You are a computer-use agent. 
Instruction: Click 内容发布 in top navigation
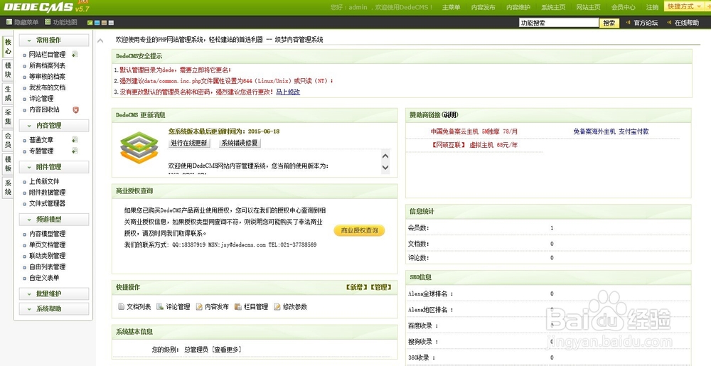tap(483, 7)
